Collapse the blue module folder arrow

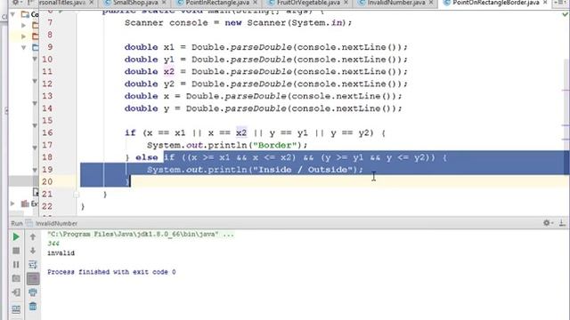tap(24, 47)
